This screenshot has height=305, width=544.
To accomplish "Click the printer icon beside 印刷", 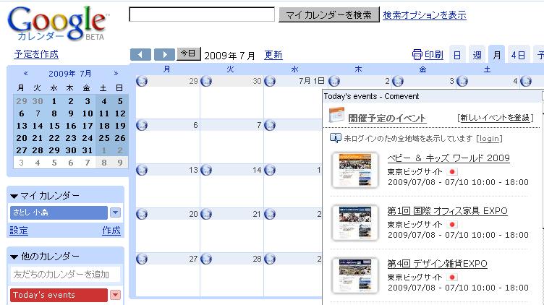I will [x=417, y=54].
